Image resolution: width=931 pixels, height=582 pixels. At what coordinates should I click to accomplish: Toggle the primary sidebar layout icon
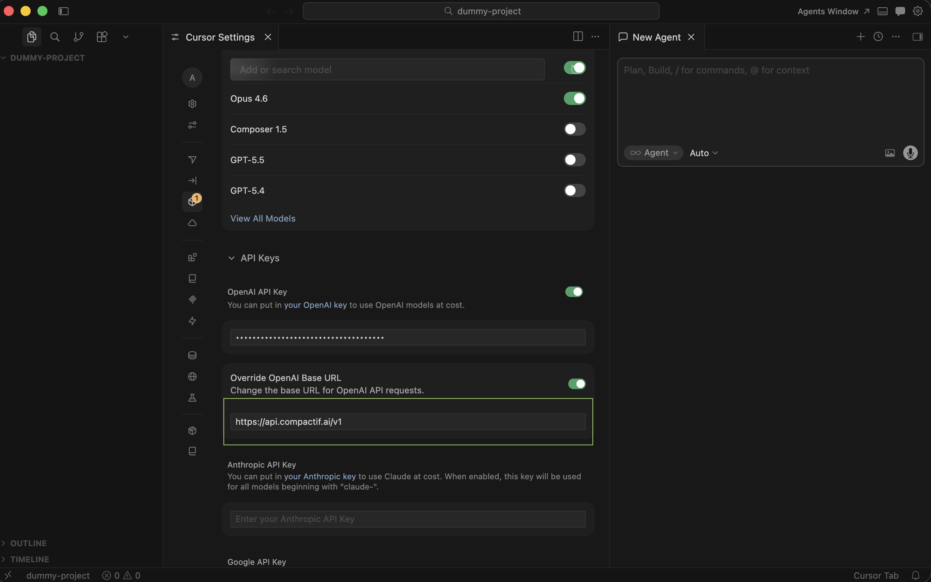64,11
